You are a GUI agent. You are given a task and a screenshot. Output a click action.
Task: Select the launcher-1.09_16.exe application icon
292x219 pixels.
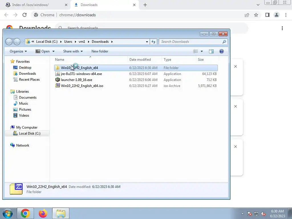[58, 80]
